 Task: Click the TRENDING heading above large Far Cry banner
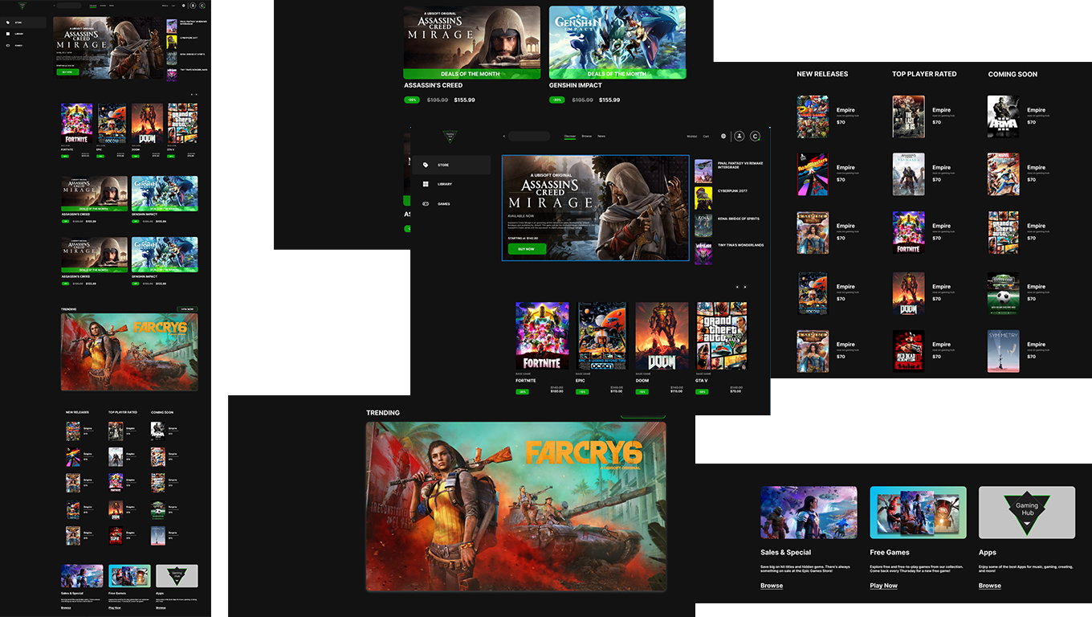(383, 413)
